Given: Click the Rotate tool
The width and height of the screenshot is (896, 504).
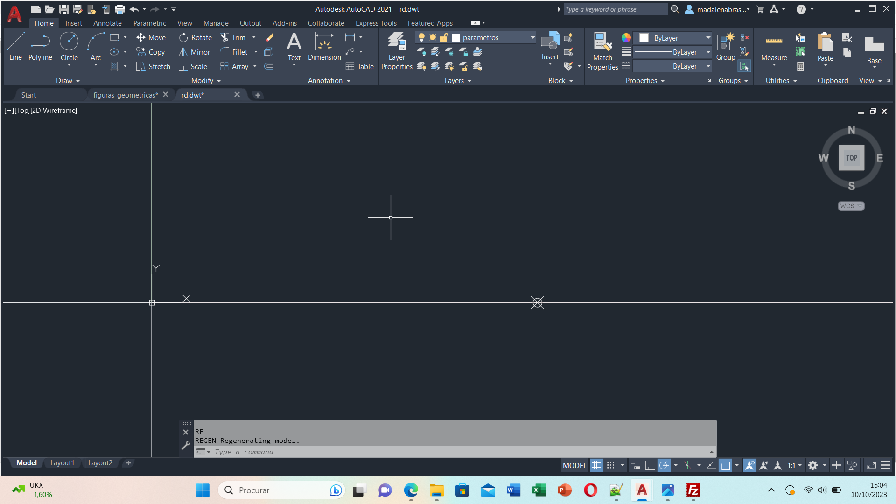Looking at the screenshot, I should pos(196,37).
